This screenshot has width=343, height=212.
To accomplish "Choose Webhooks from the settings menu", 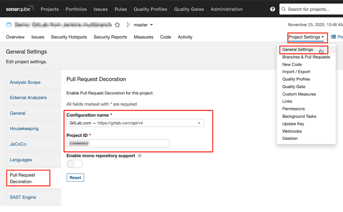I will tap(292, 131).
